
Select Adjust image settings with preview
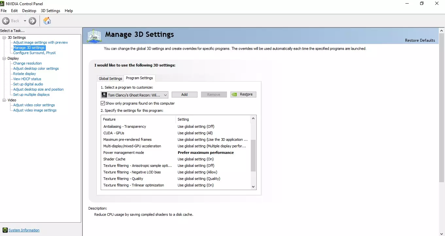click(41, 42)
